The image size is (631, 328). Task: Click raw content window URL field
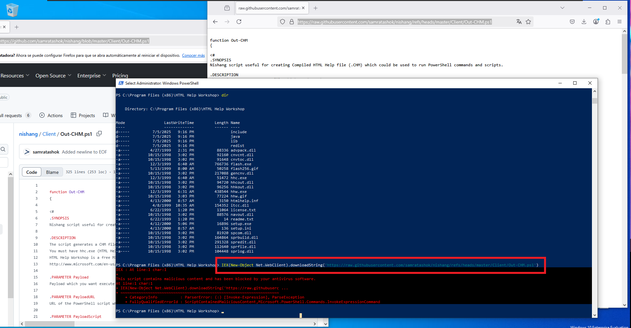point(394,22)
